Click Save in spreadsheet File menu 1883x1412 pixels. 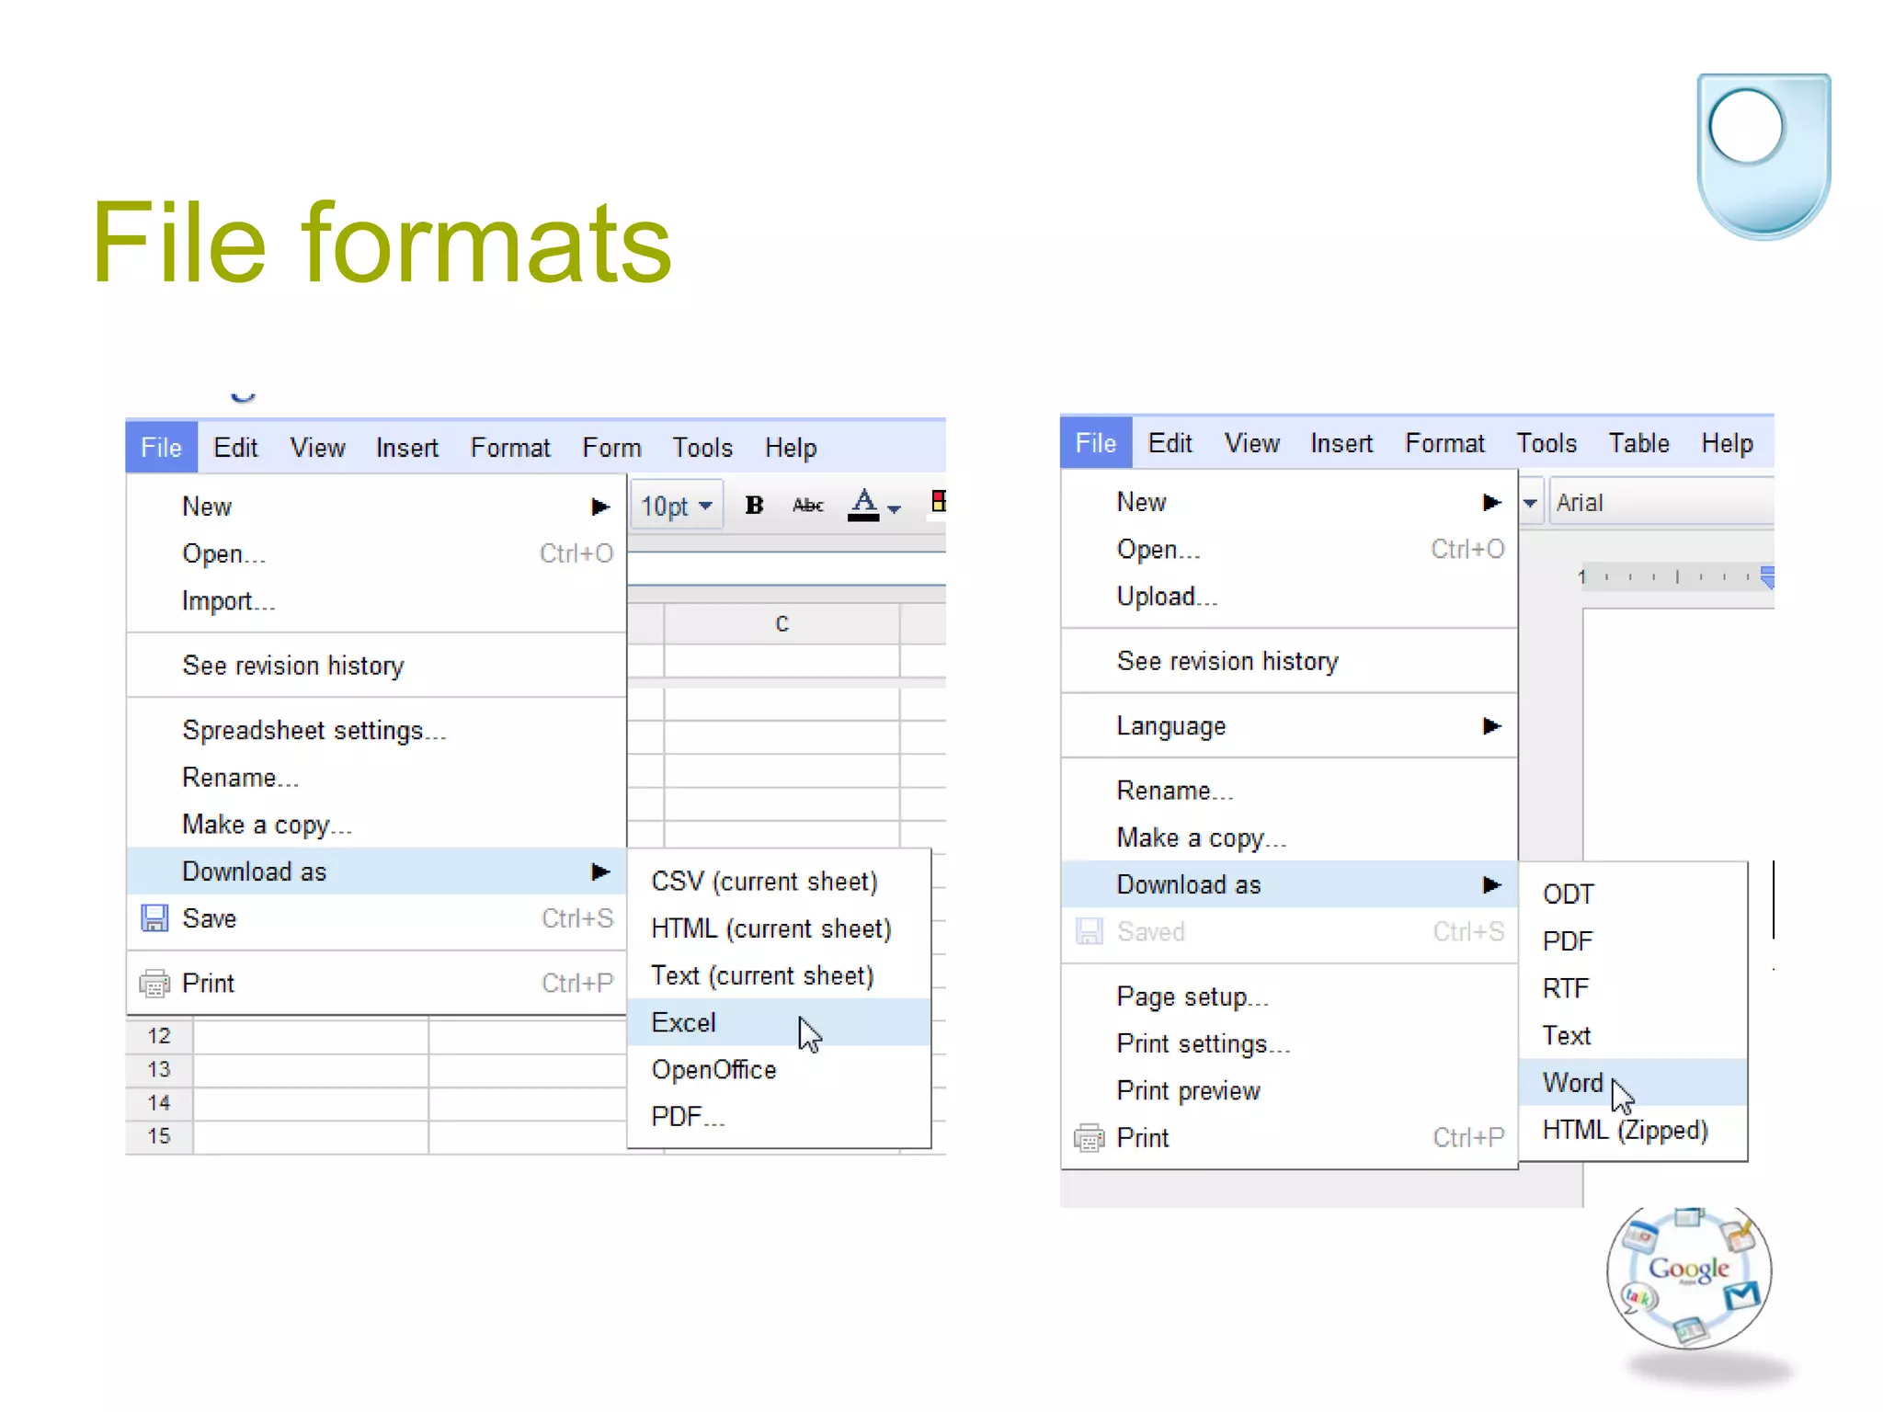coord(376,918)
